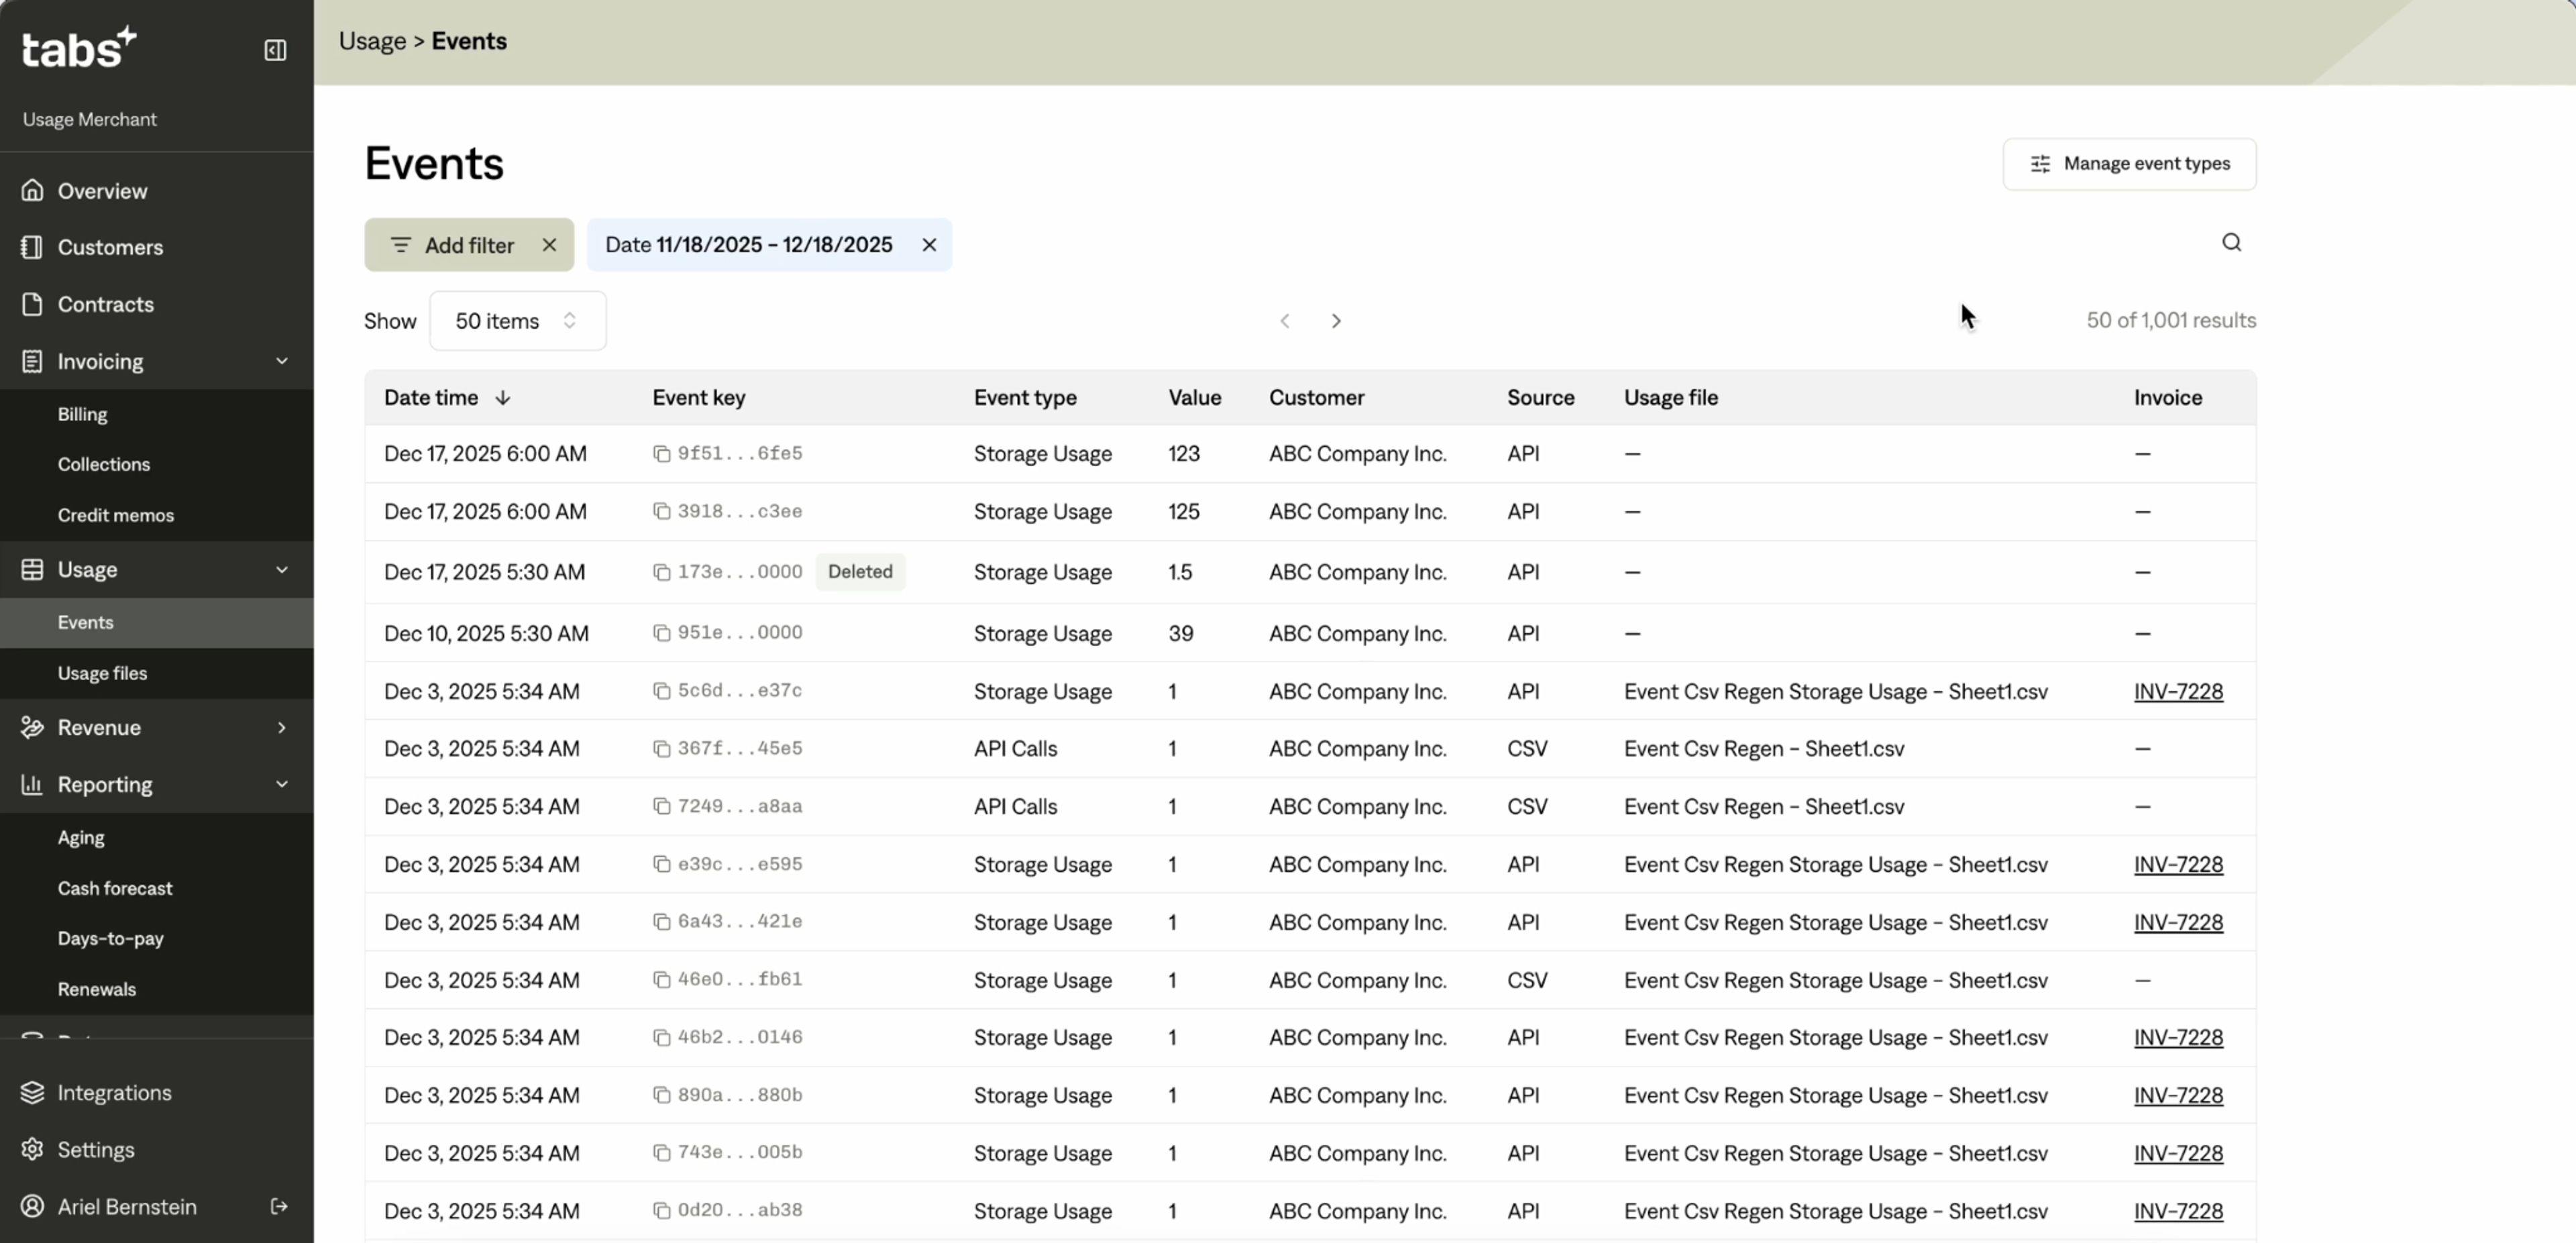The image size is (2576, 1243).
Task: Click the Deleted badge on 173e...0000
Action: (860, 572)
